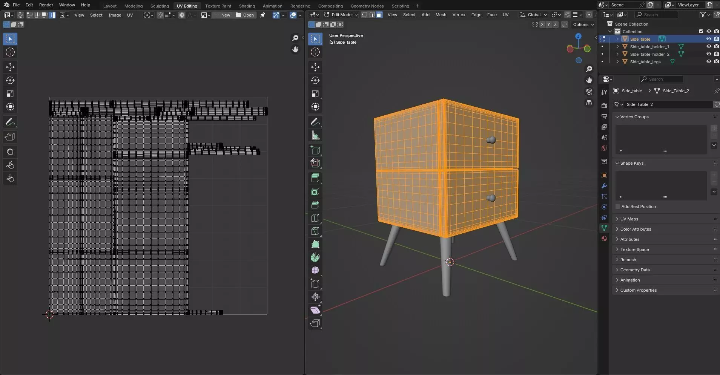Hide Side_table in viewport
Viewport: 720px width, 375px height.
709,39
